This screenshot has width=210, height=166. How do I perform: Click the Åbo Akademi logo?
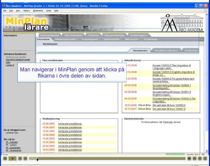(182, 23)
